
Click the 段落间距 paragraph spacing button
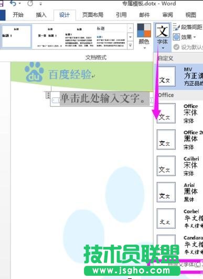(x=188, y=27)
